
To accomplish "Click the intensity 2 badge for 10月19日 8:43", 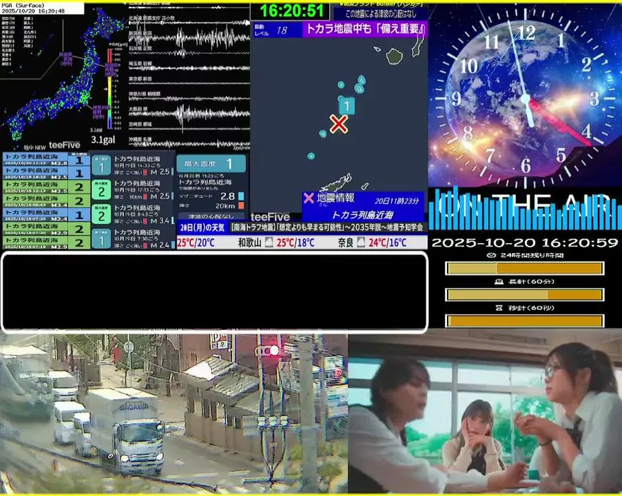I will tap(101, 215).
